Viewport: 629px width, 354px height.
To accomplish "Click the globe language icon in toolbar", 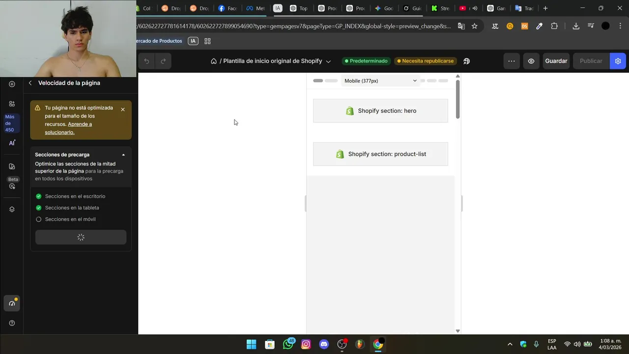I will click(x=466, y=61).
